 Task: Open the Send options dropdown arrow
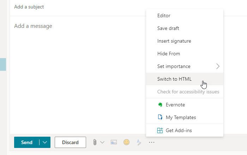45,142
